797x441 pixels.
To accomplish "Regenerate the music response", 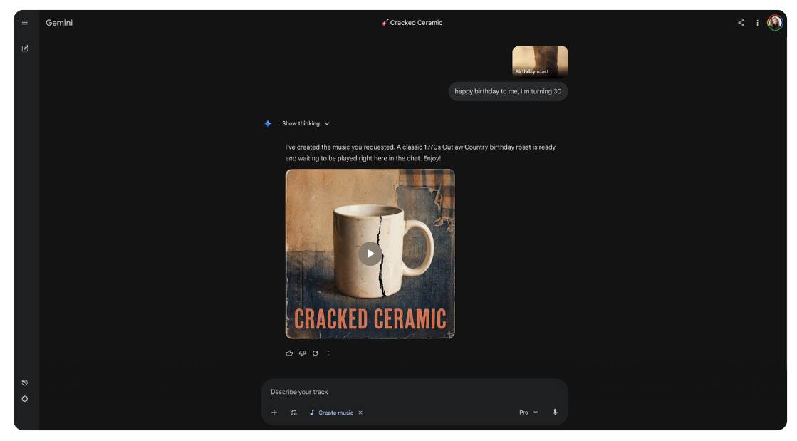I will [x=315, y=353].
